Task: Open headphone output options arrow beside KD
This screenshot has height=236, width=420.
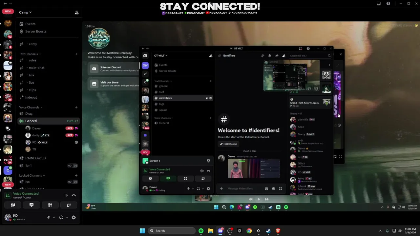Action: 67,217
